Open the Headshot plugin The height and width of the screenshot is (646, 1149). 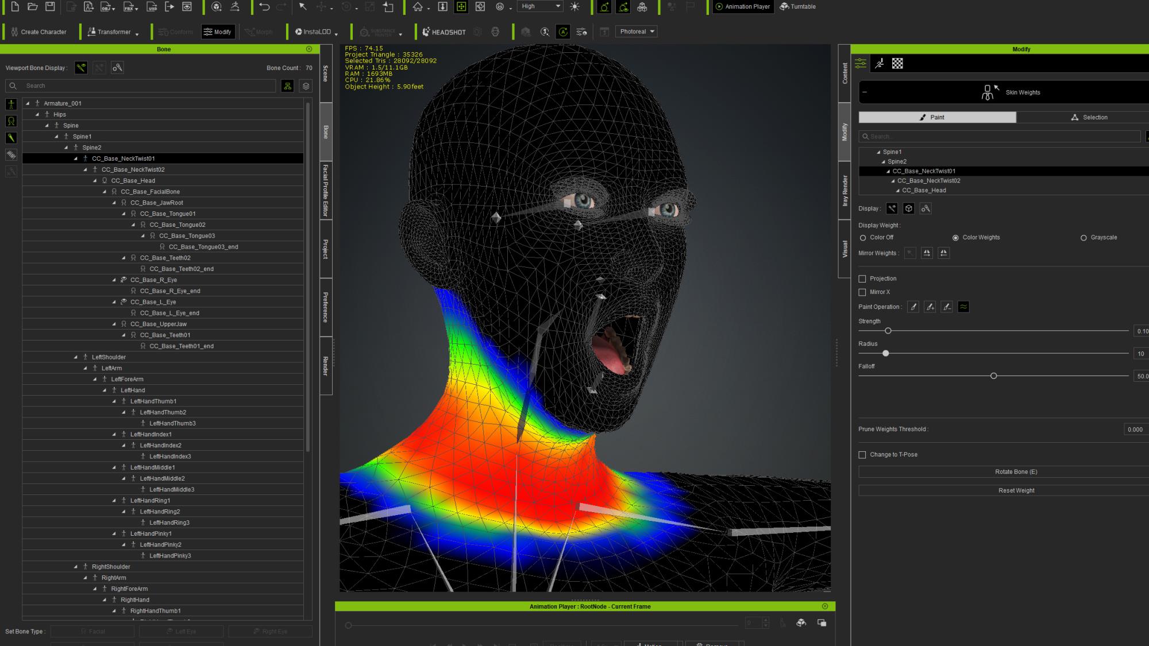point(444,32)
